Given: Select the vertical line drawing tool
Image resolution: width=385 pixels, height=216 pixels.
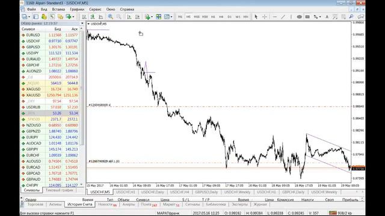Looking at the screenshot, I should (x=291, y=17).
